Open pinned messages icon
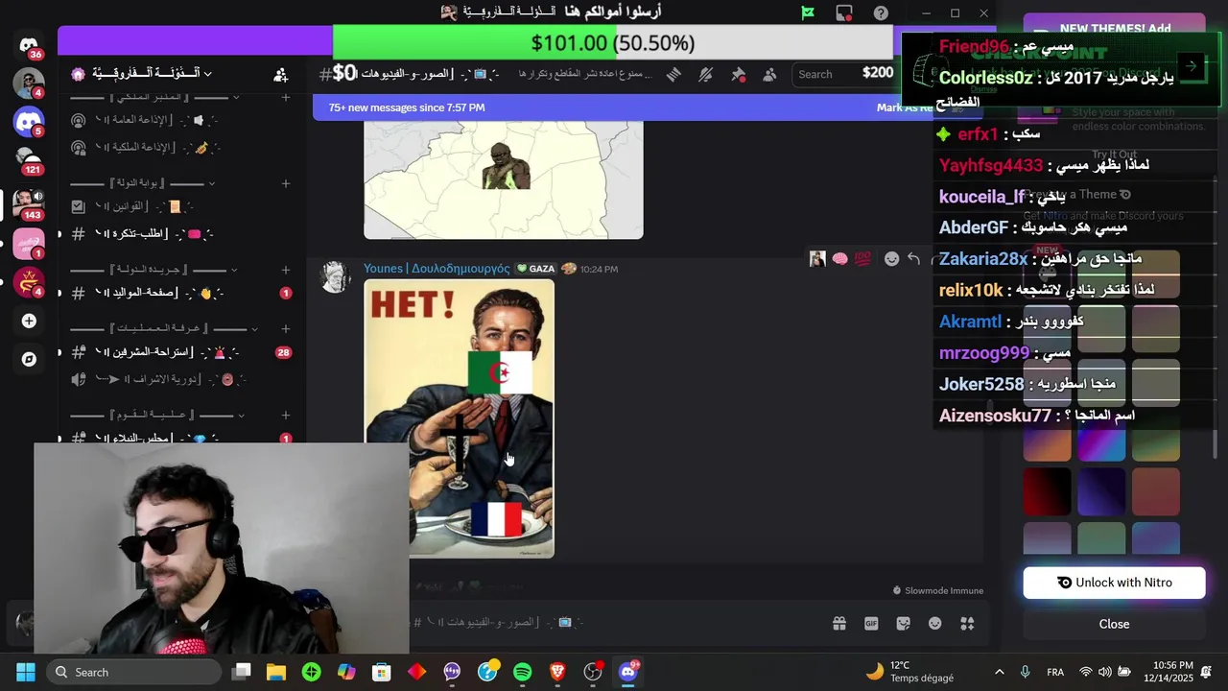 [x=739, y=74]
